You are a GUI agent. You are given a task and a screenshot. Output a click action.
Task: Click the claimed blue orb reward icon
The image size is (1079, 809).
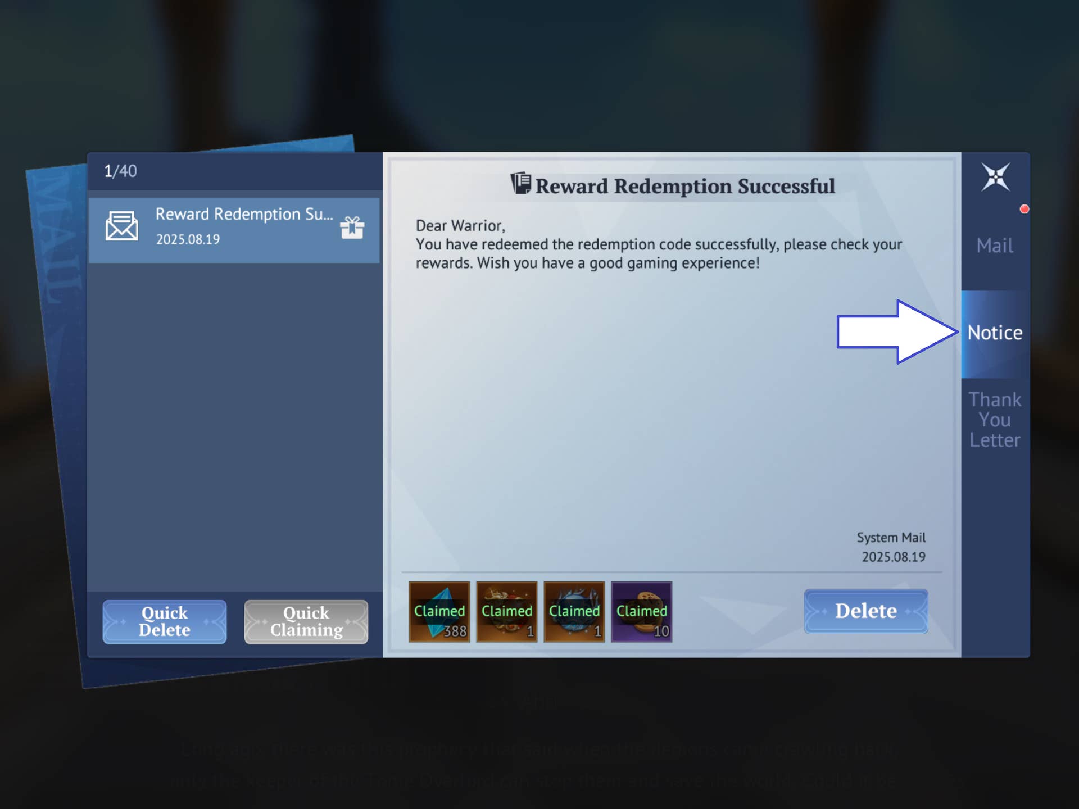(x=574, y=611)
